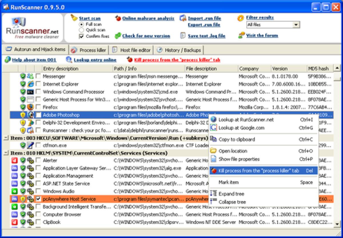343x238 pixels.
Task: Open the History / Backups tab
Action: click(x=179, y=50)
